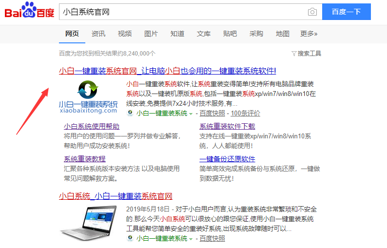Open the 小白一键重装系统官网 first result title

click(167, 71)
